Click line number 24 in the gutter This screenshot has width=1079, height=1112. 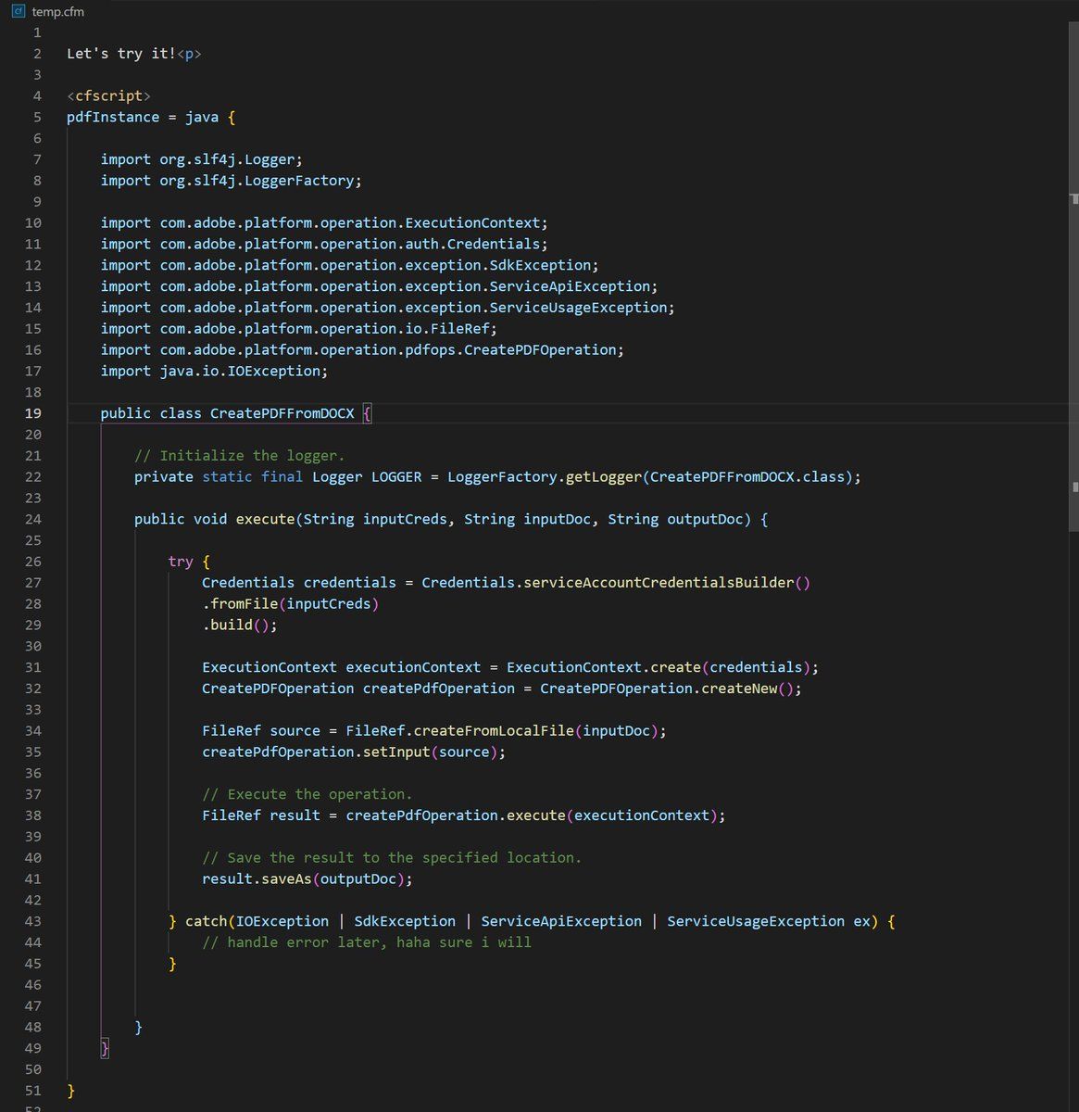(x=33, y=519)
